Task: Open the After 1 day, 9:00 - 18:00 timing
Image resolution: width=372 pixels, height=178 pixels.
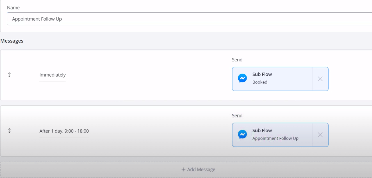Action: [64, 131]
